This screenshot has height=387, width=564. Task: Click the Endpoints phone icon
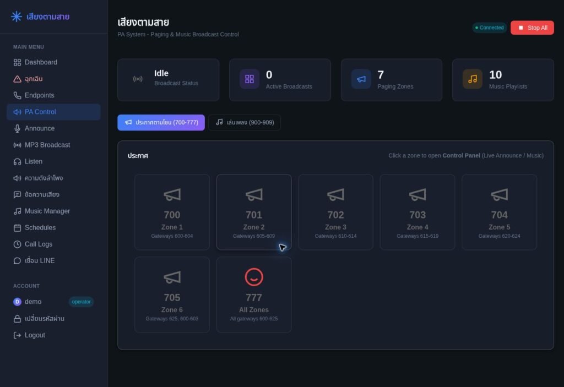click(17, 96)
